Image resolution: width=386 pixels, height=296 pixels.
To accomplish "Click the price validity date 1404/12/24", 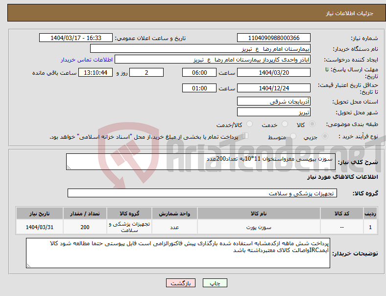I will [274, 88].
